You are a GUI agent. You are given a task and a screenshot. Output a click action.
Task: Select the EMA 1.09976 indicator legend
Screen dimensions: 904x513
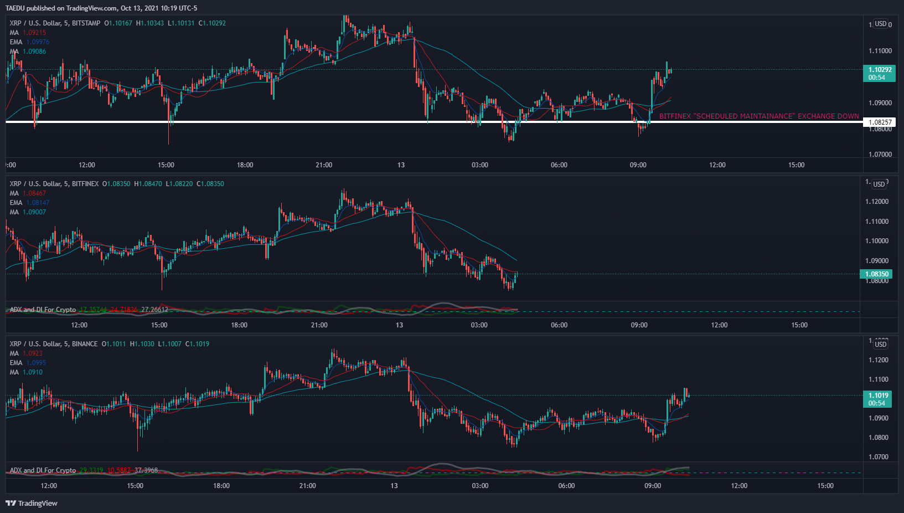29,42
